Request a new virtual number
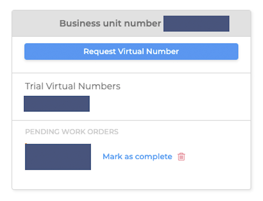 point(131,52)
